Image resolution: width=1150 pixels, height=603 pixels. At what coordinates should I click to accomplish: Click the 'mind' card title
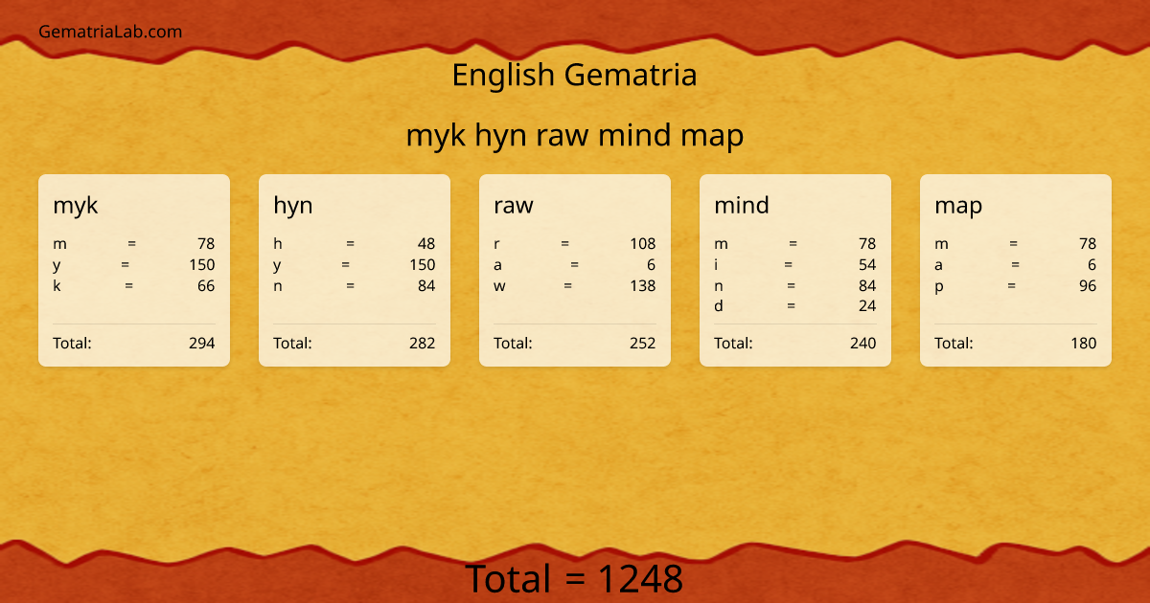(x=742, y=205)
